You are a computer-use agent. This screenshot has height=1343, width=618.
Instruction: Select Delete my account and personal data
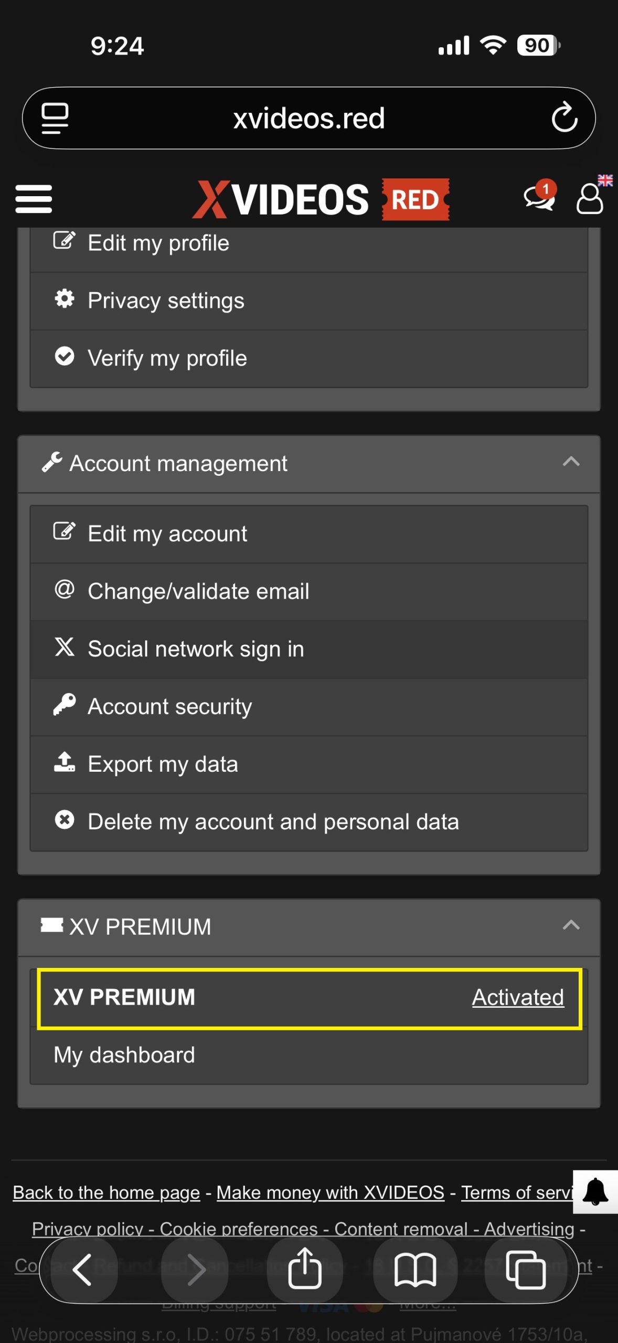point(308,823)
